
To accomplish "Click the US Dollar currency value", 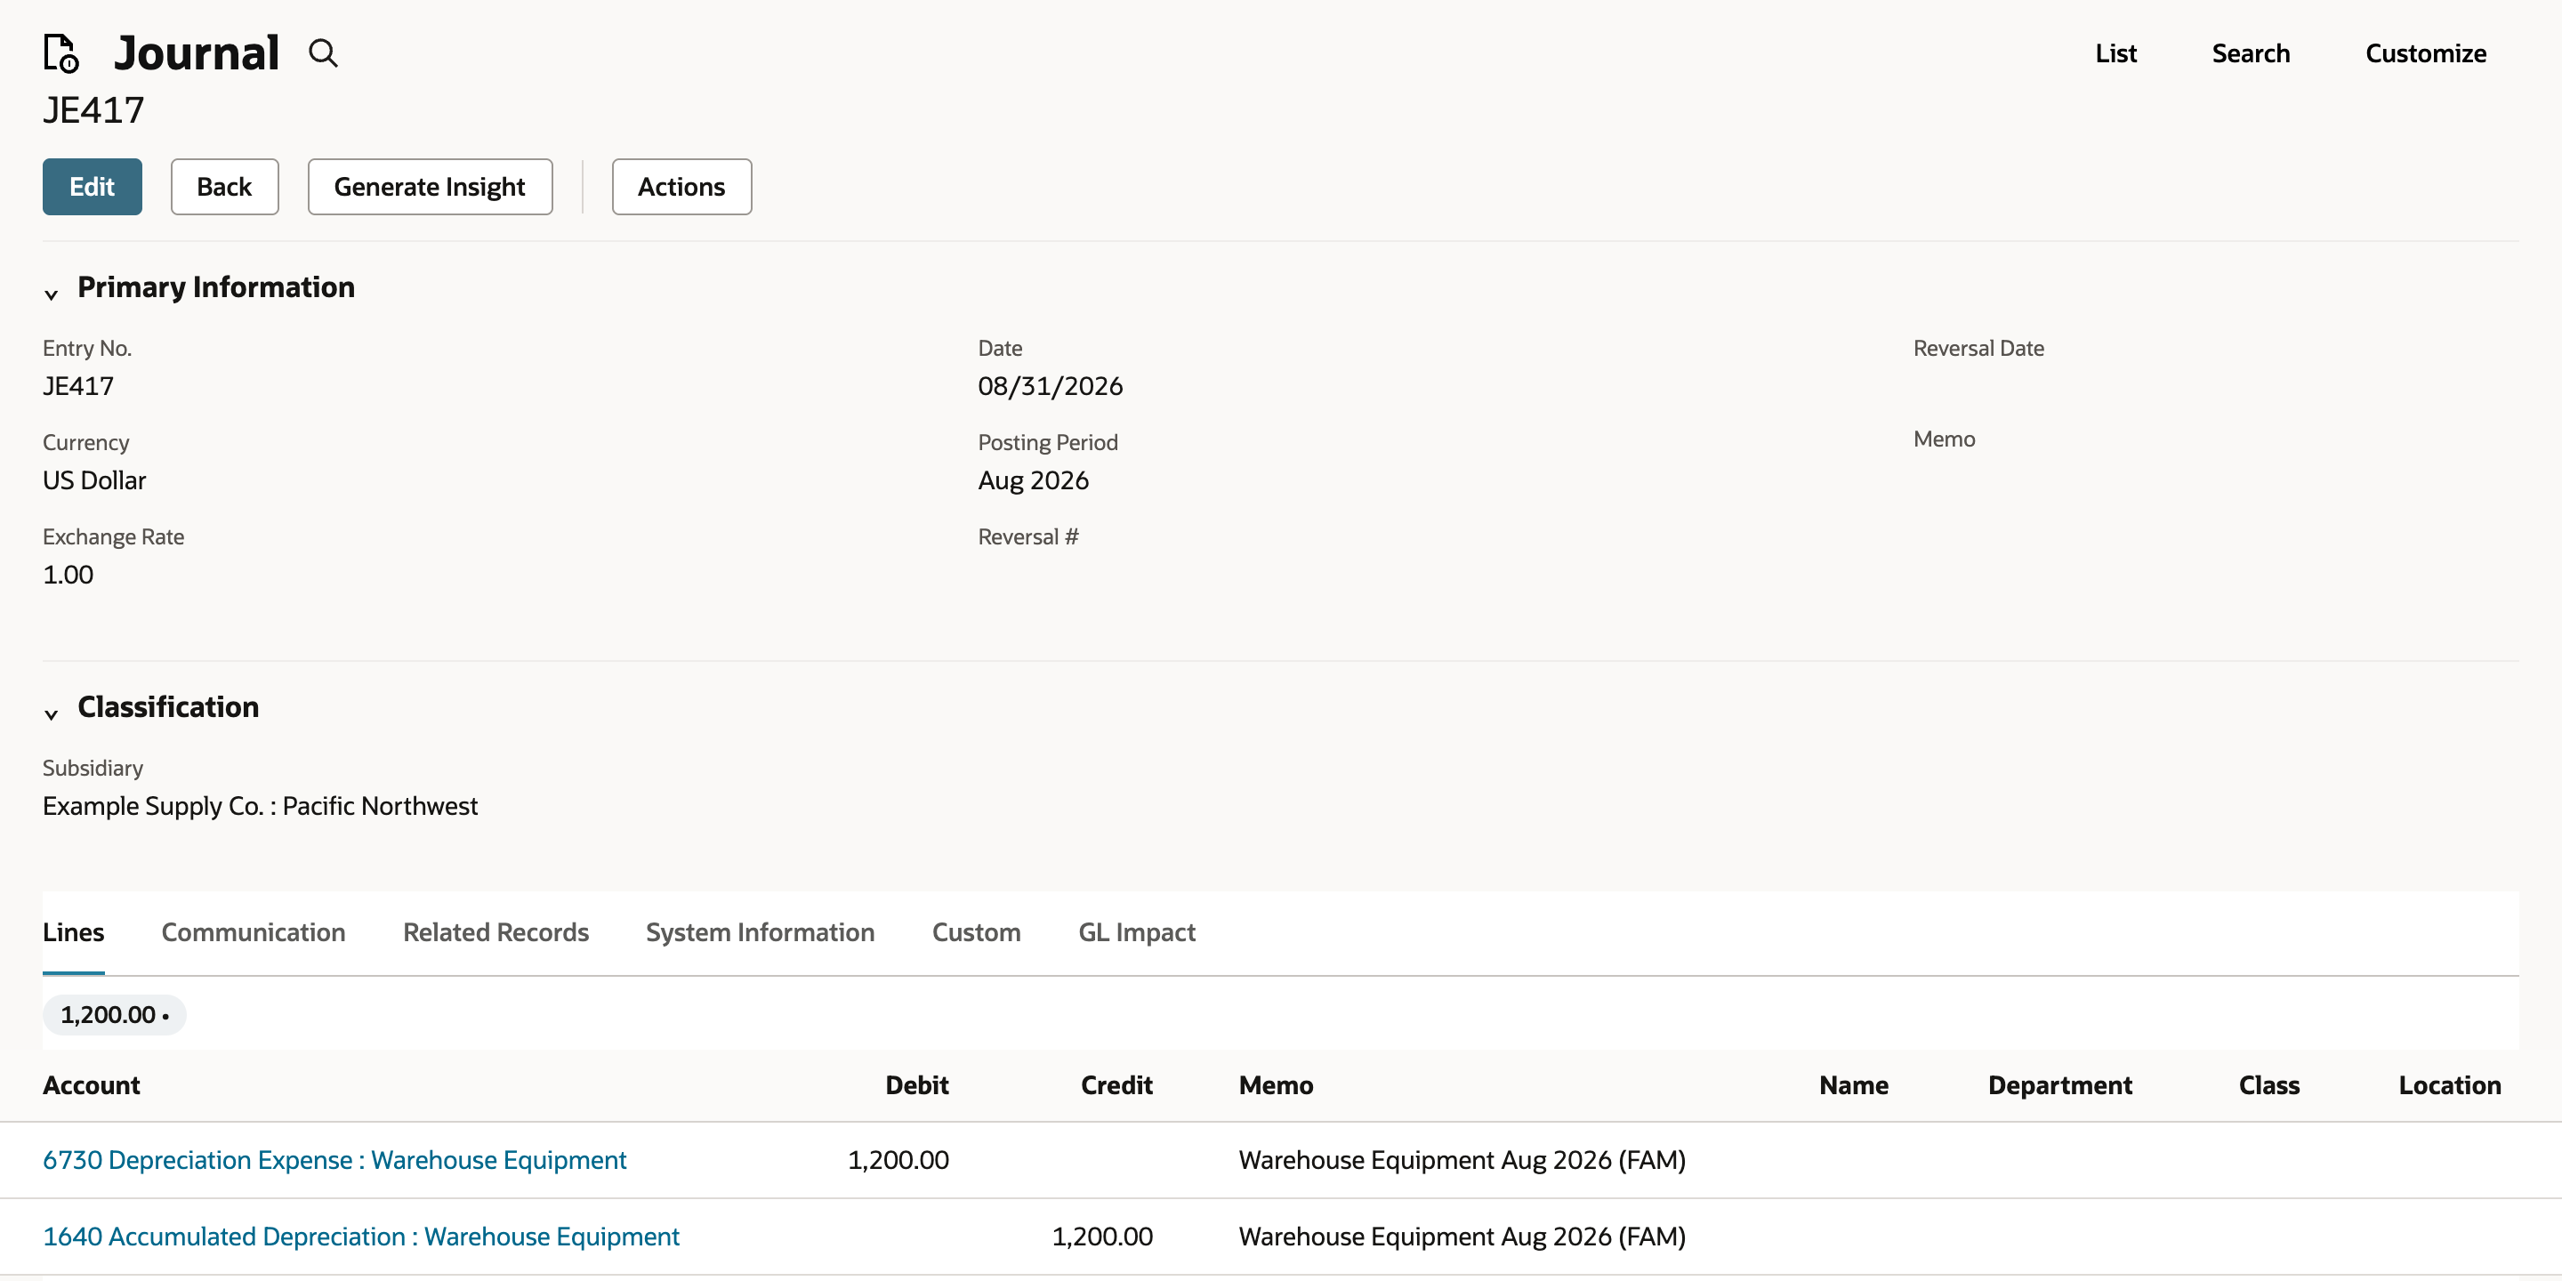I will pyautogui.click(x=94, y=480).
